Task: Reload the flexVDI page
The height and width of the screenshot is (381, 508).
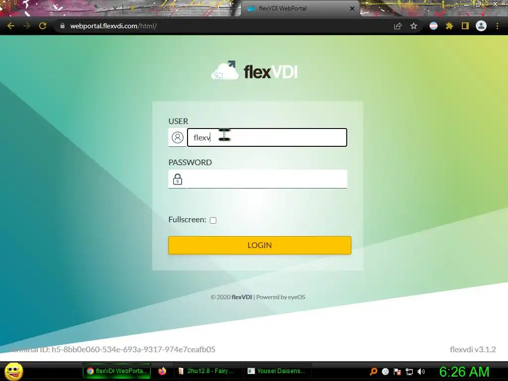Action: [43, 26]
